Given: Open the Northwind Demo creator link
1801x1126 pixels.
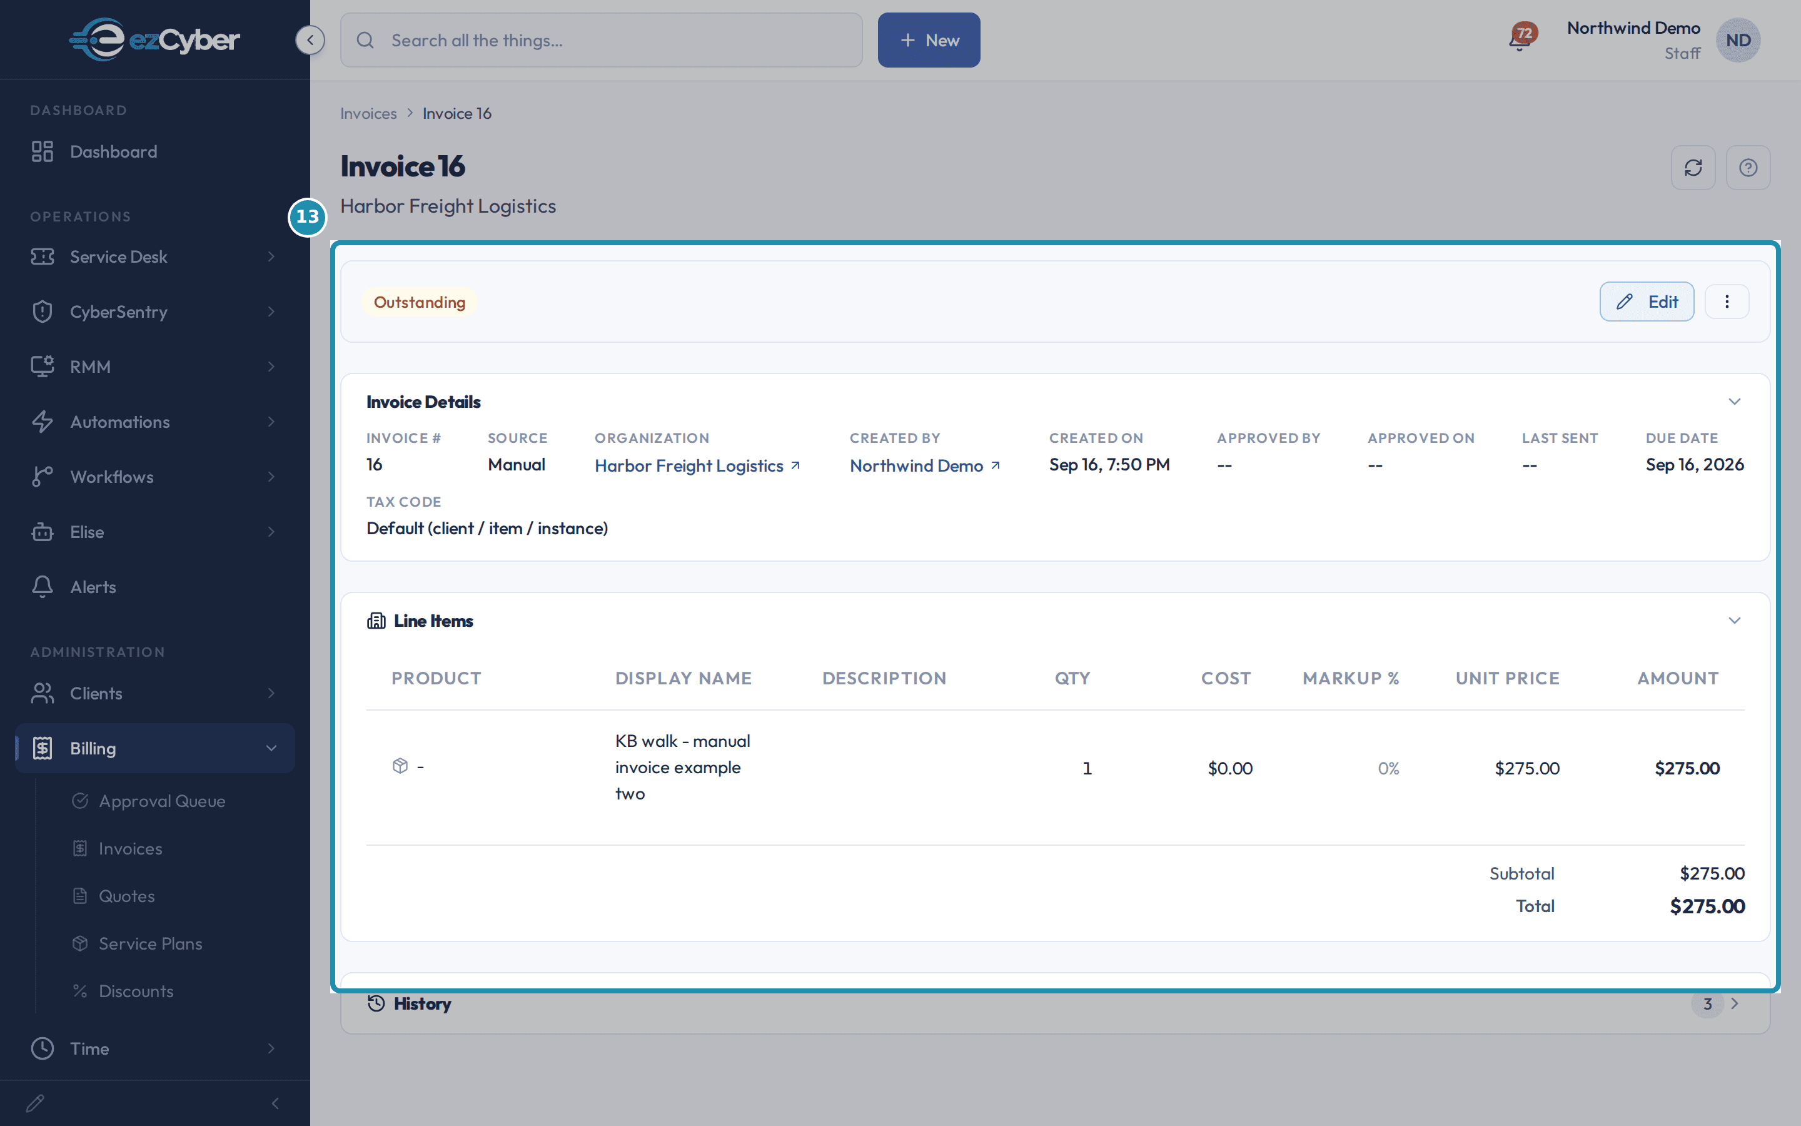Looking at the screenshot, I should [x=924, y=465].
